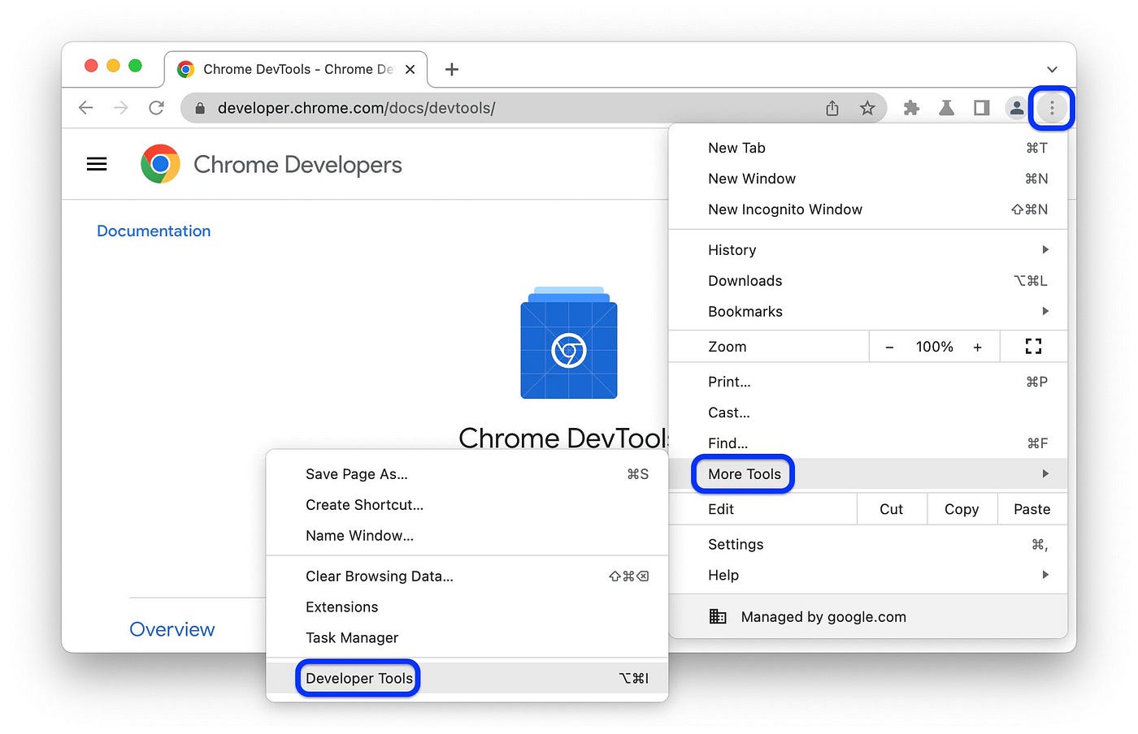1138x734 pixels.
Task: Reload the page with the refresh icon
Action: (157, 108)
